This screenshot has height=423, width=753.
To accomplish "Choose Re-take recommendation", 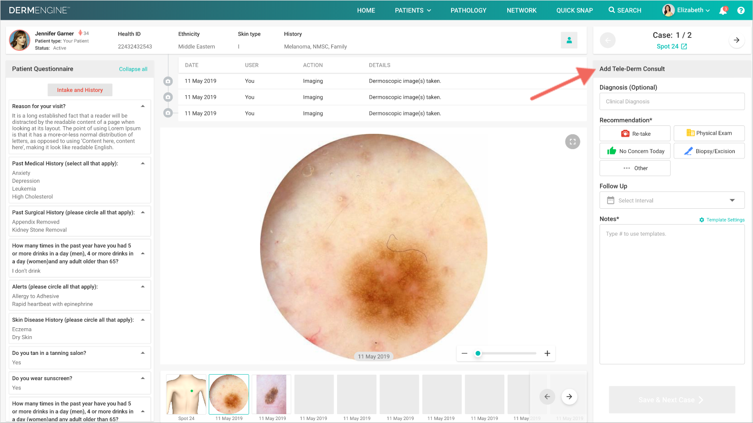I will [635, 133].
